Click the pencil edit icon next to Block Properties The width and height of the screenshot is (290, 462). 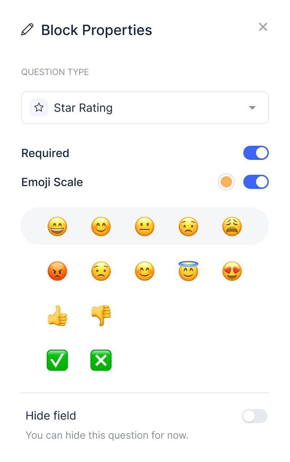pyautogui.click(x=27, y=30)
